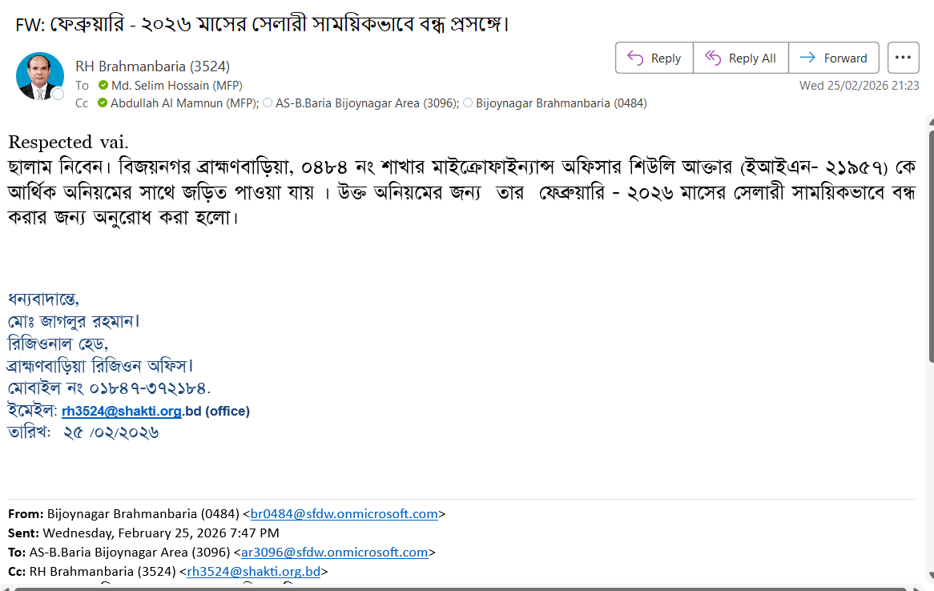Select recipient Md. Selim Hossain (MFP)

click(x=176, y=86)
